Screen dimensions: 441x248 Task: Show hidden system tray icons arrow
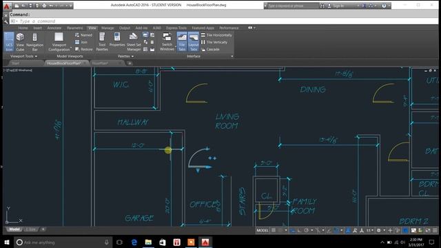pyautogui.click(x=382, y=242)
